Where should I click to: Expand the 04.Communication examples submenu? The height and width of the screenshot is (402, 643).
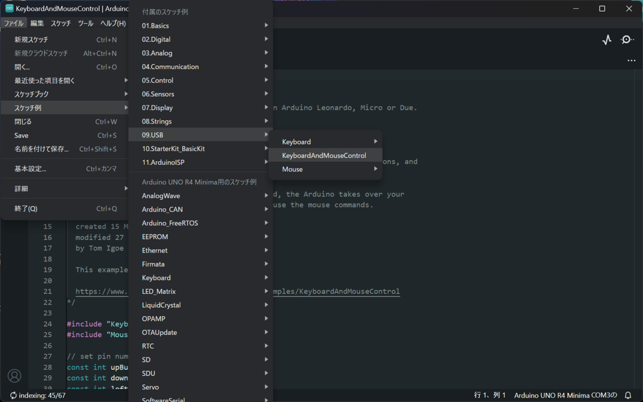201,66
